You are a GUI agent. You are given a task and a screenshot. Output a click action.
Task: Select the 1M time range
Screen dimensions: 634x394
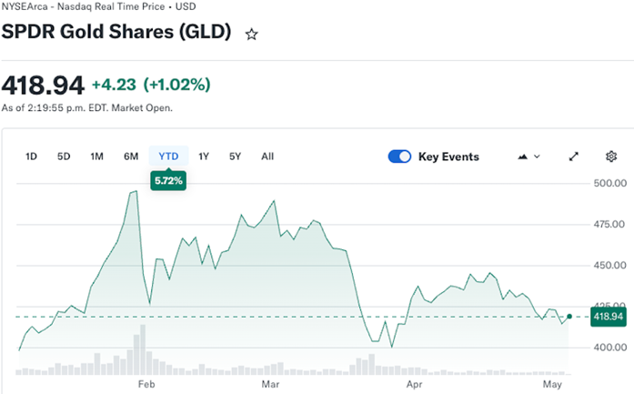(x=96, y=157)
